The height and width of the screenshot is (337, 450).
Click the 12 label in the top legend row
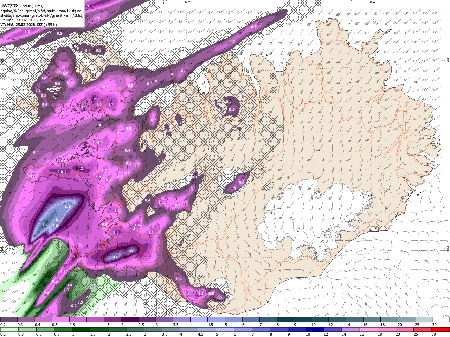pyautogui.click(x=330, y=325)
